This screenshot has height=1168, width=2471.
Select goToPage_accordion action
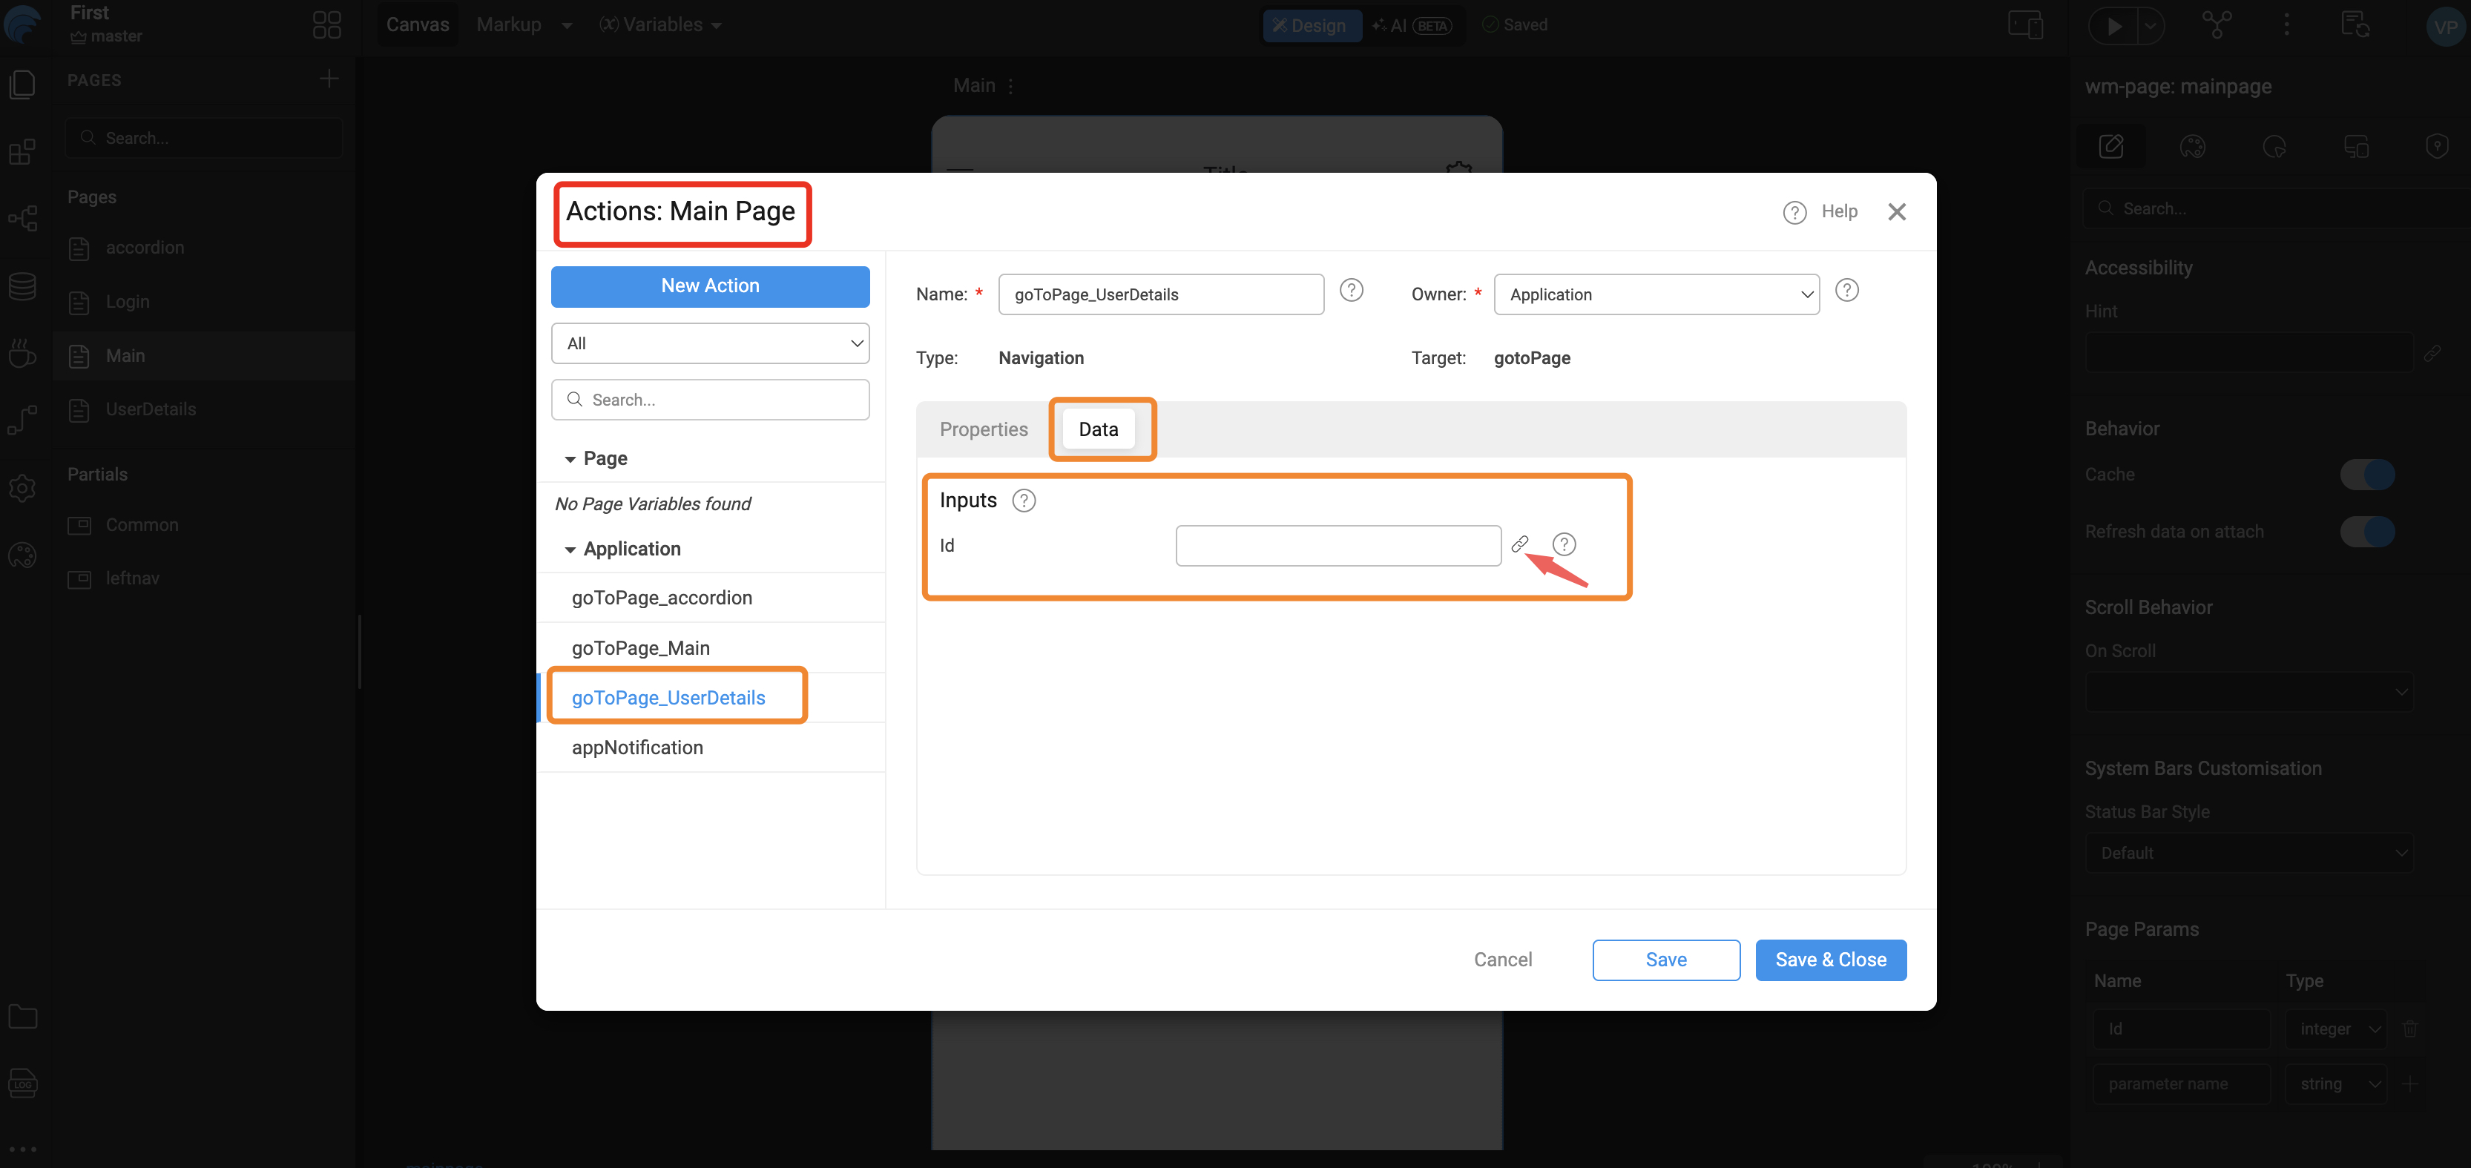tap(711, 598)
